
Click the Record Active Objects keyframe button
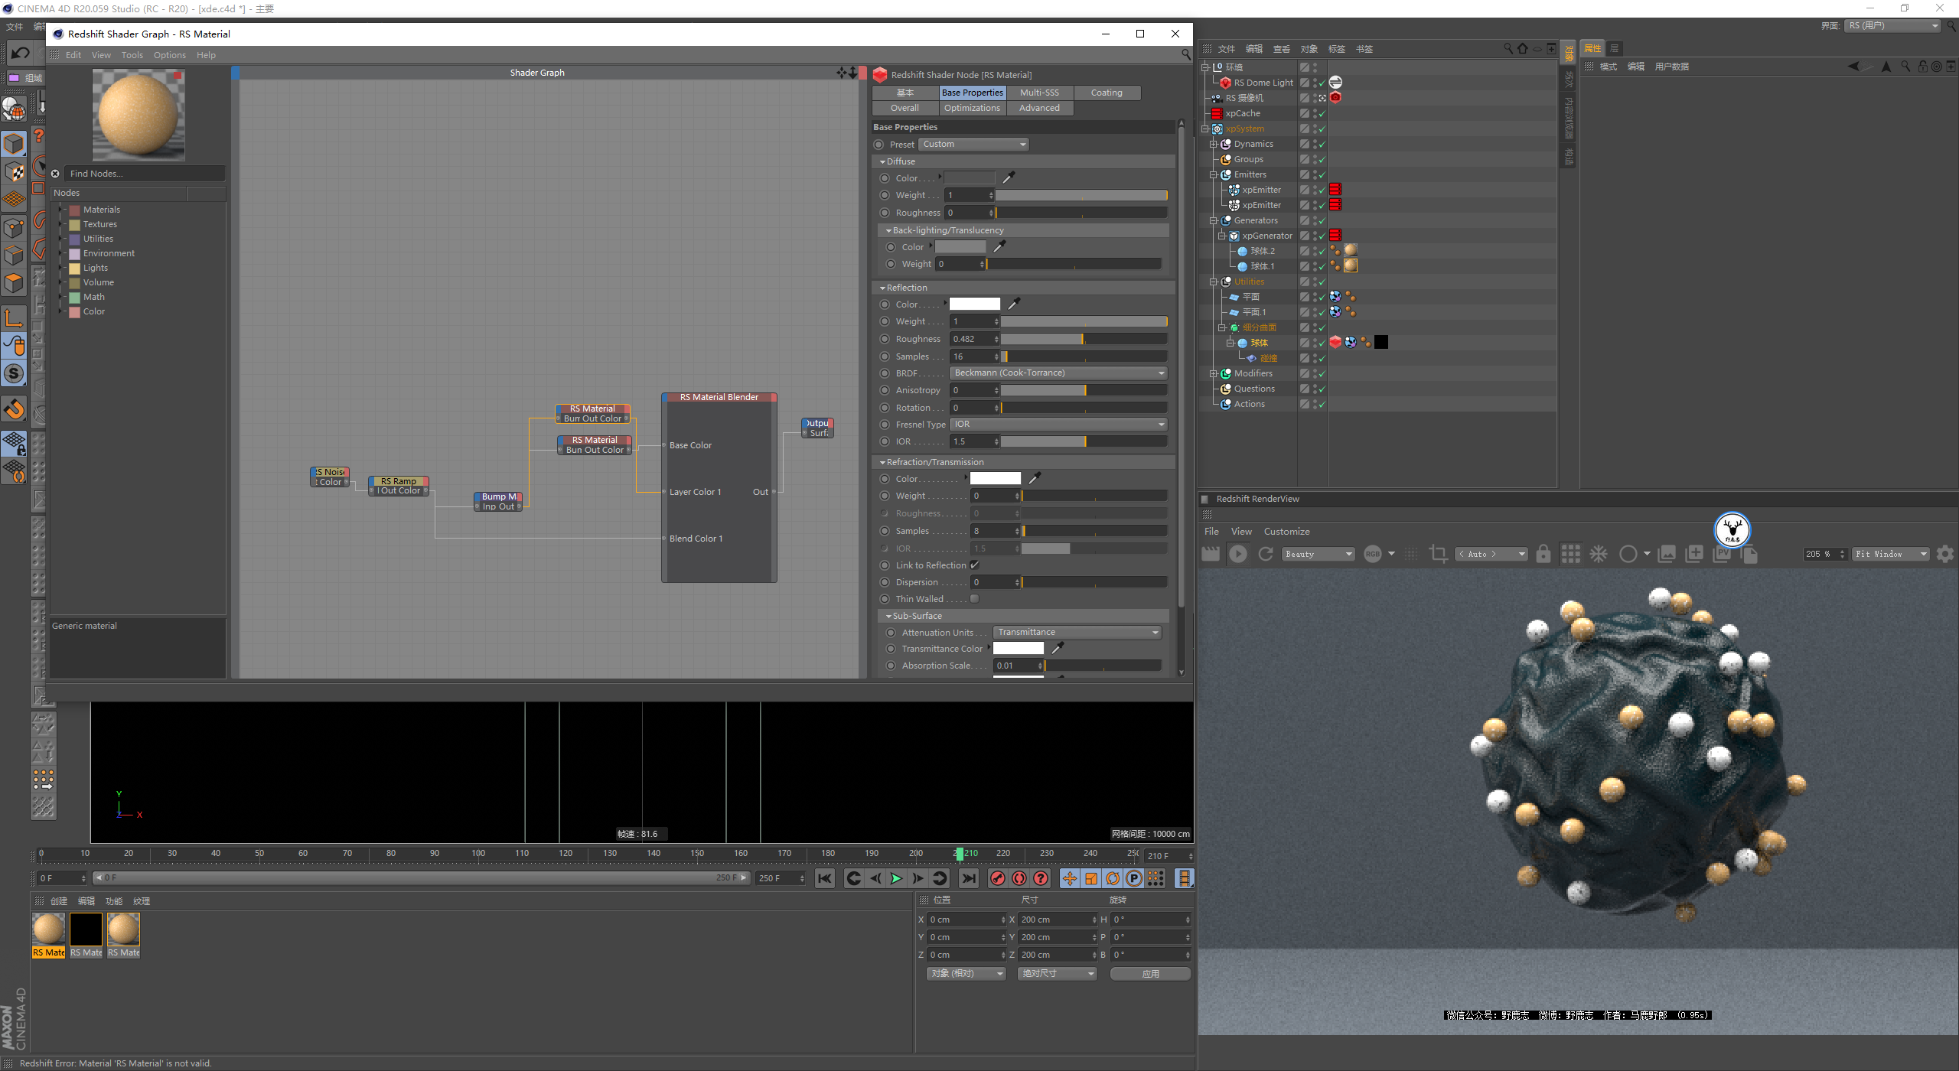point(997,878)
